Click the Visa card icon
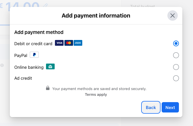The height and width of the screenshot is (126, 193). click(x=59, y=43)
